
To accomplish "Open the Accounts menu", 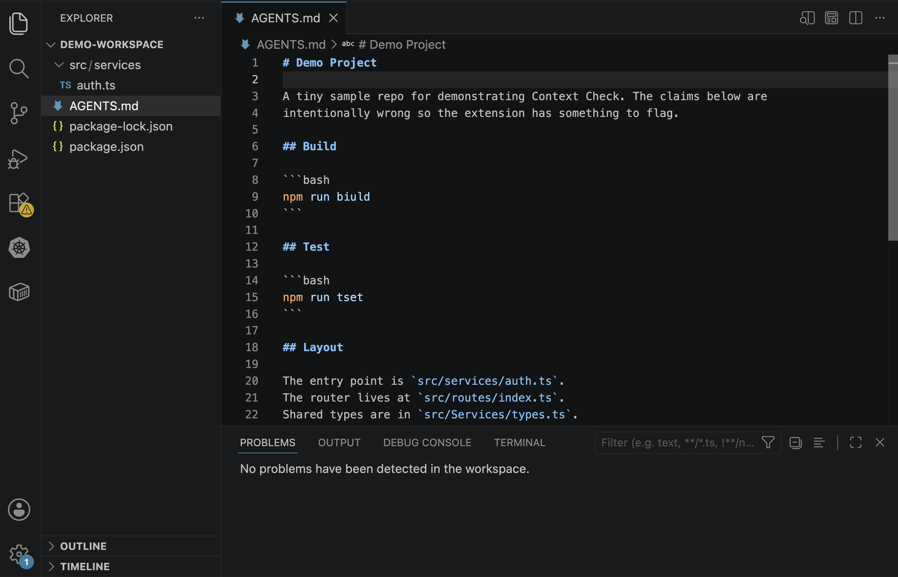I will coord(19,509).
